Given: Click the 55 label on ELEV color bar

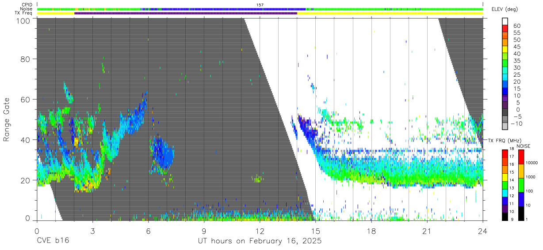Looking at the screenshot, I should 517,33.
